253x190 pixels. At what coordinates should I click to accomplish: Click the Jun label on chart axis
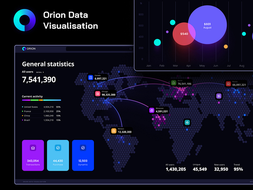[216, 66]
